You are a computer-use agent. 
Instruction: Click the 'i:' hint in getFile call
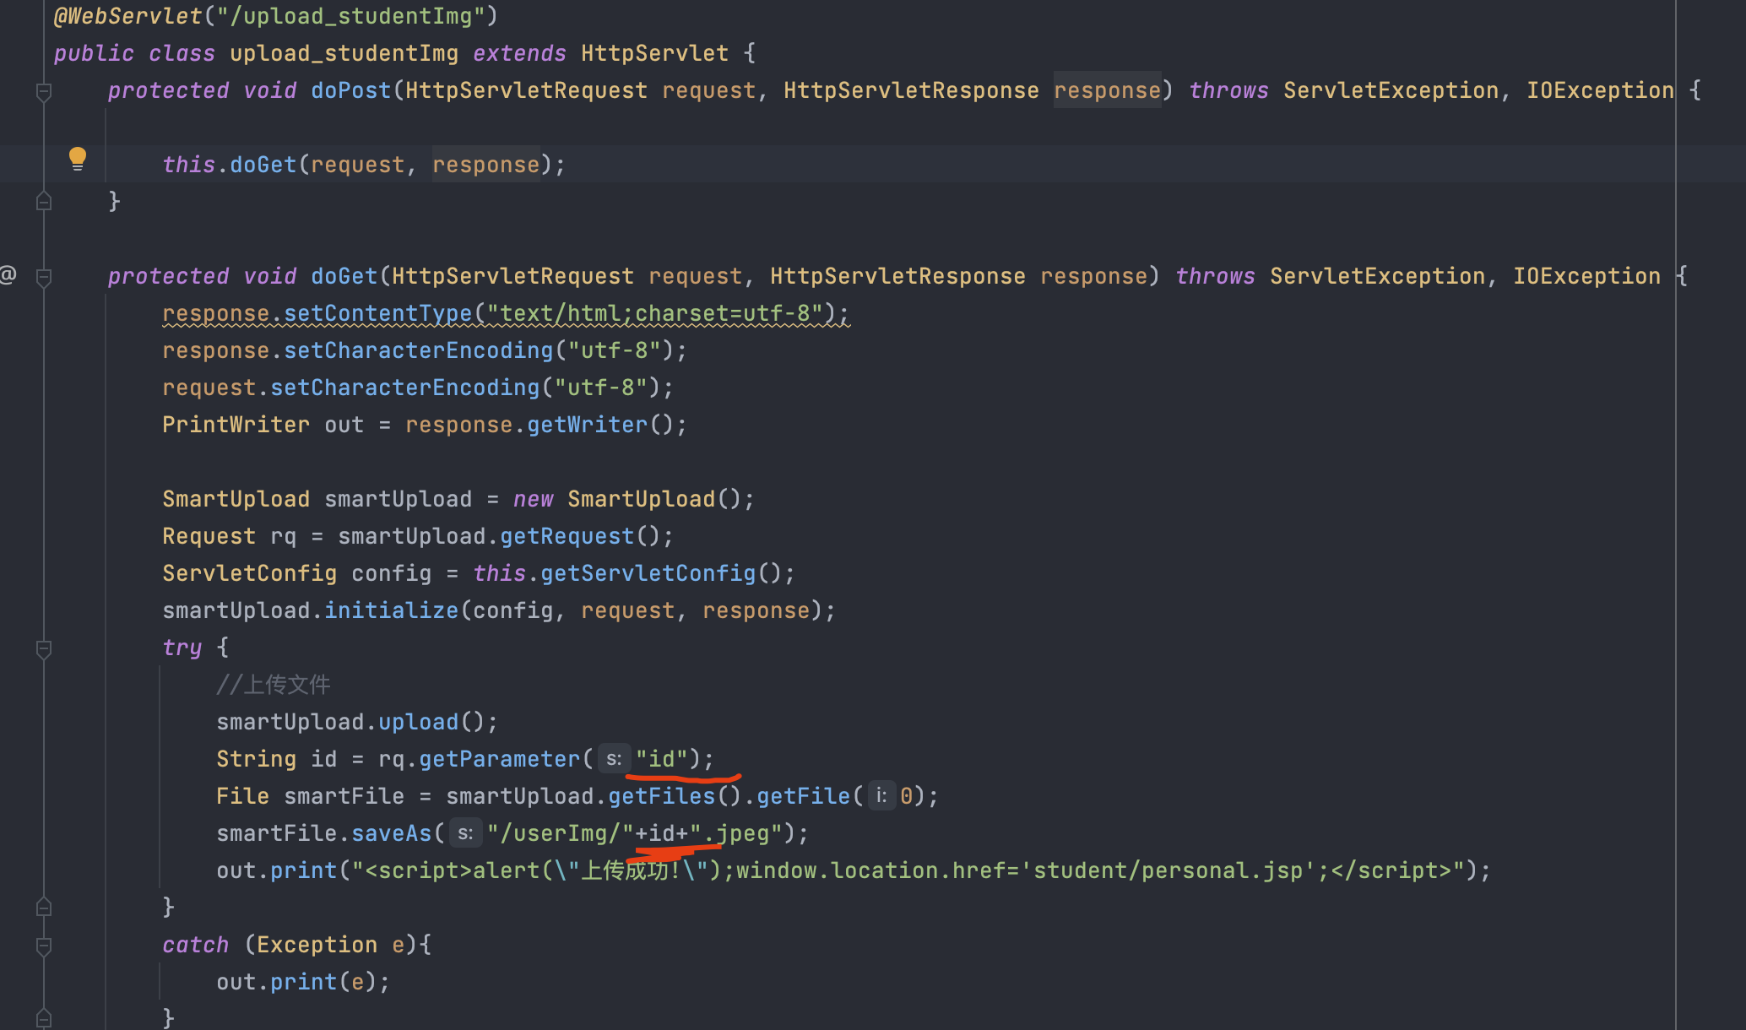coord(881,796)
